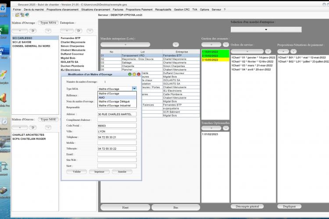Select the 1Charl * 03 * mars order
Screen dimensions: 329x219
tap(253, 65)
